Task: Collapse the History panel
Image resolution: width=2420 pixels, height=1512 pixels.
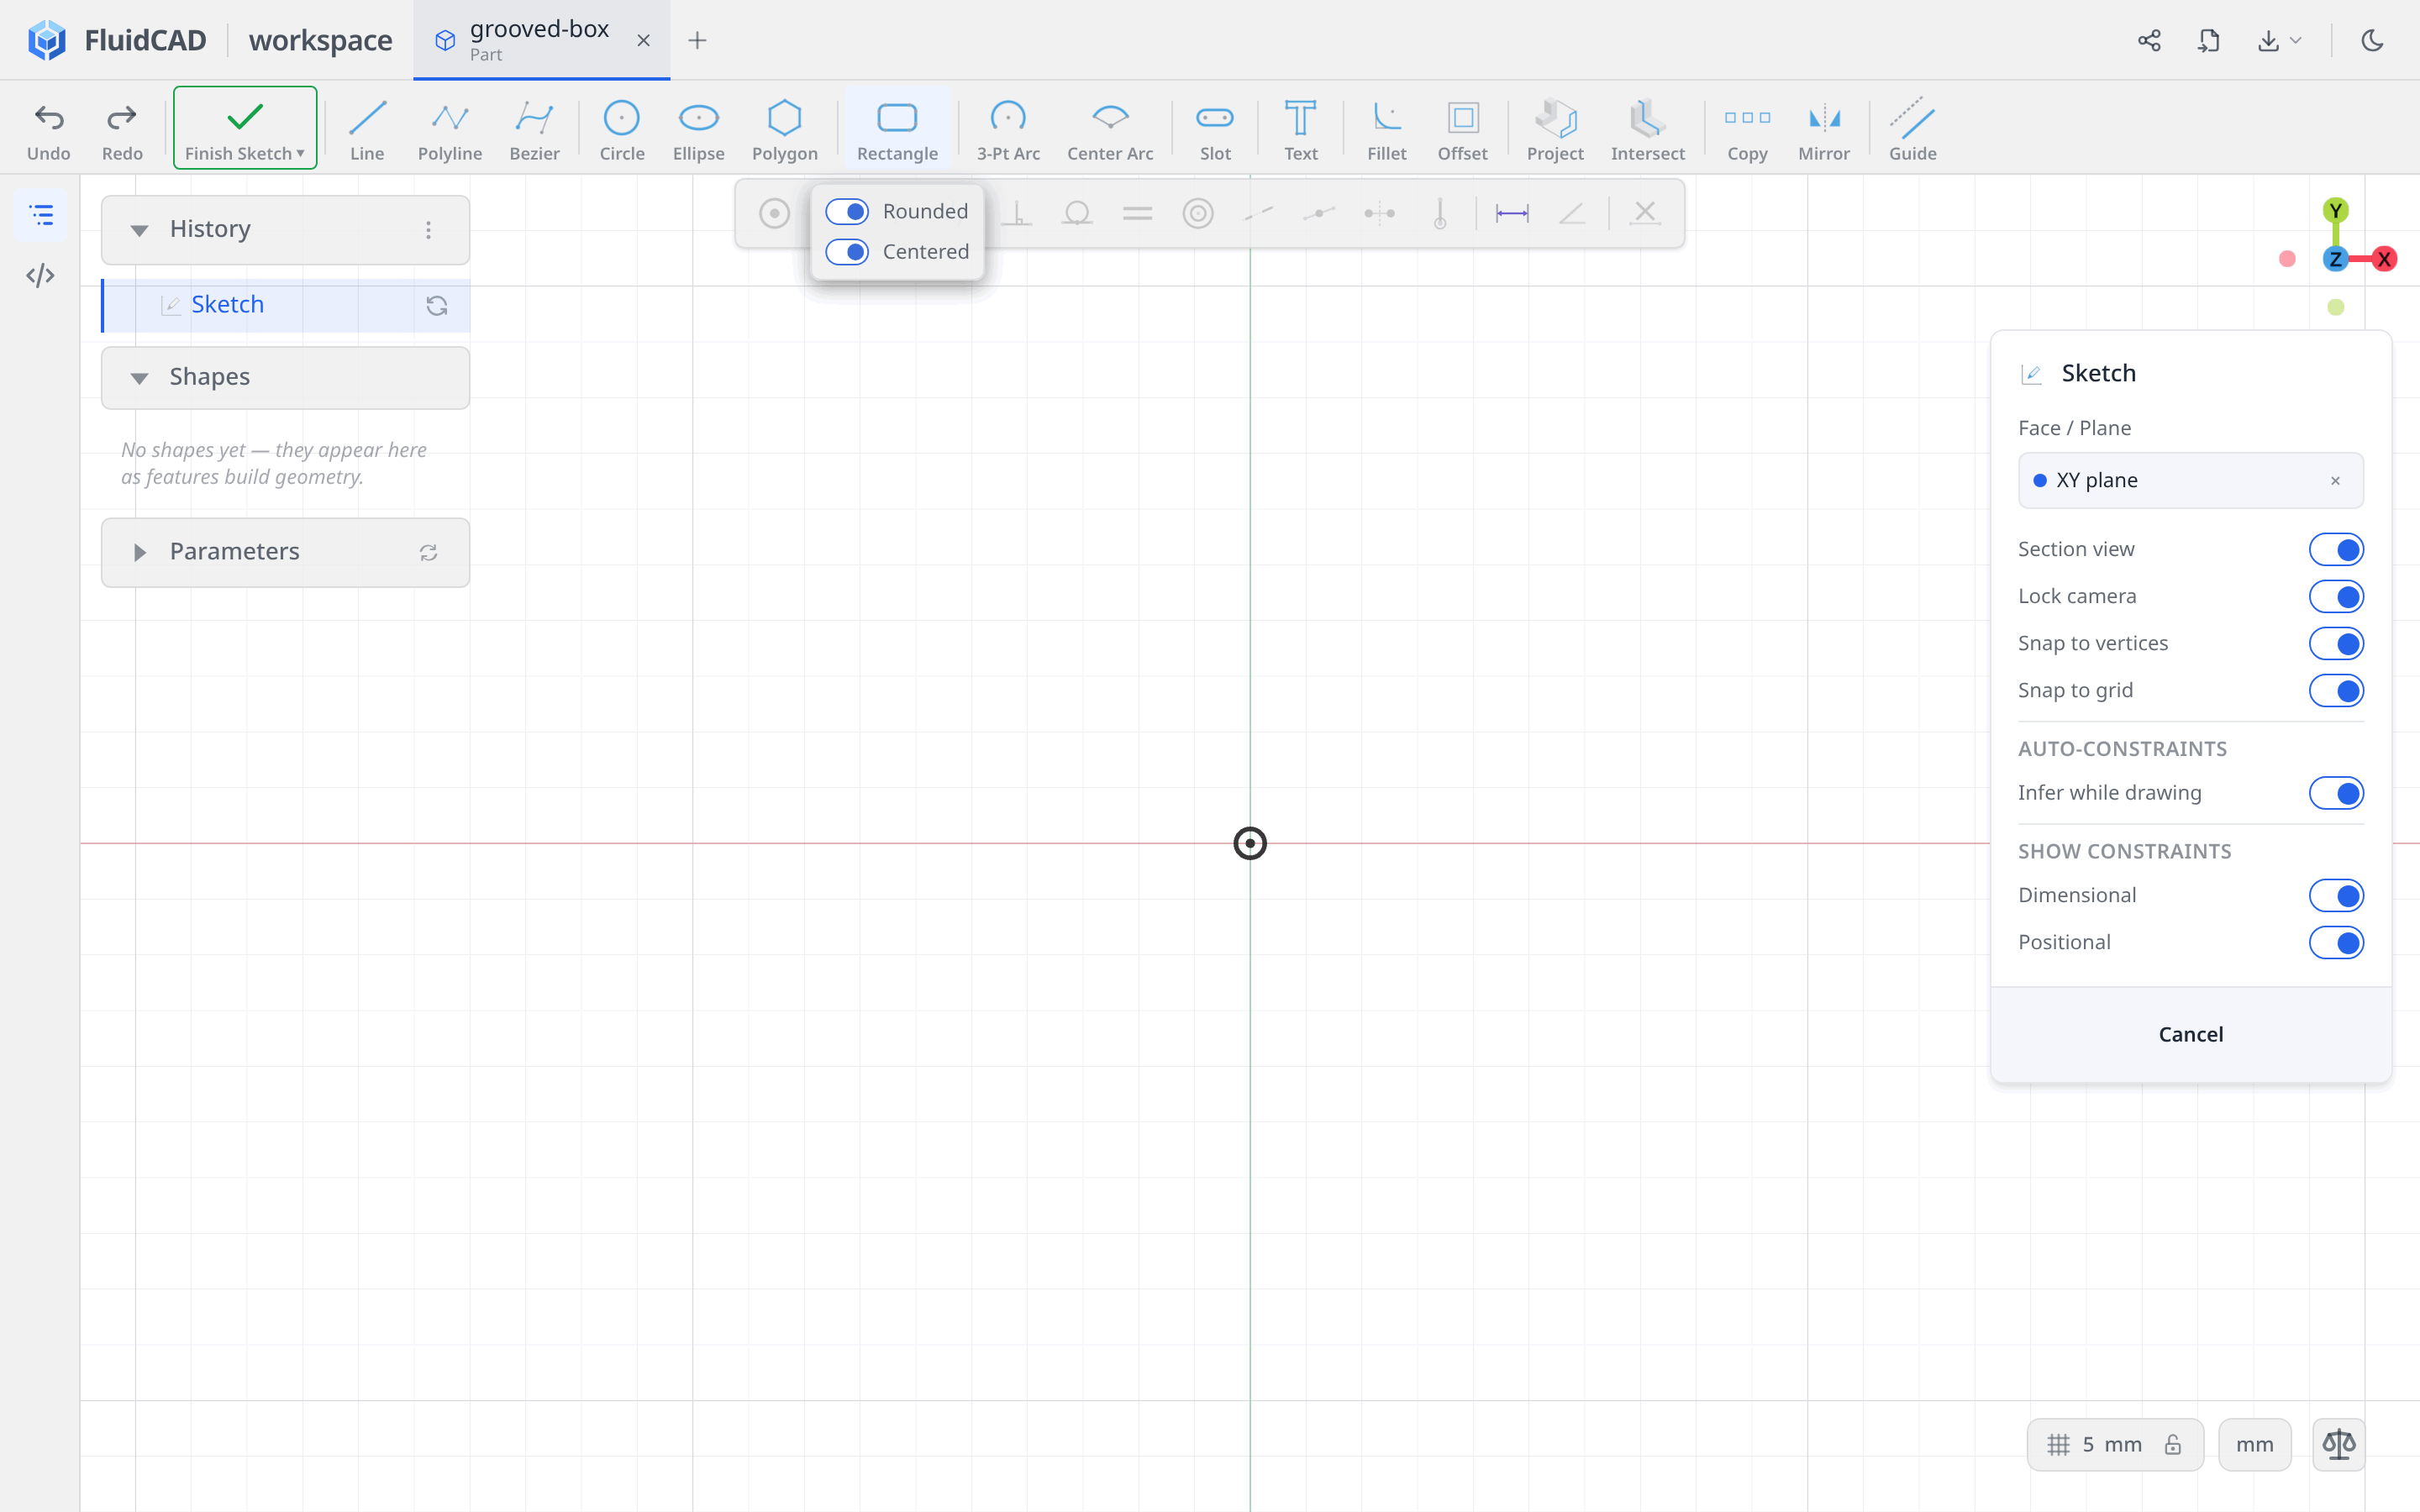Action: pos(140,230)
